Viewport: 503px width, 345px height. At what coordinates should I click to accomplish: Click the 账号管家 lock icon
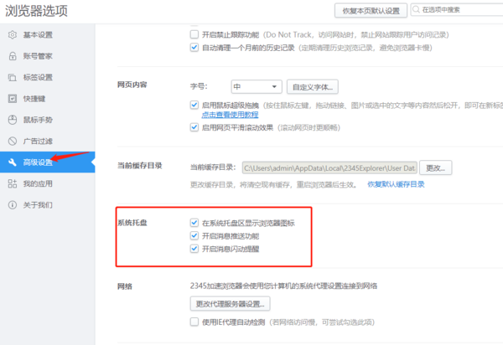(x=13, y=56)
